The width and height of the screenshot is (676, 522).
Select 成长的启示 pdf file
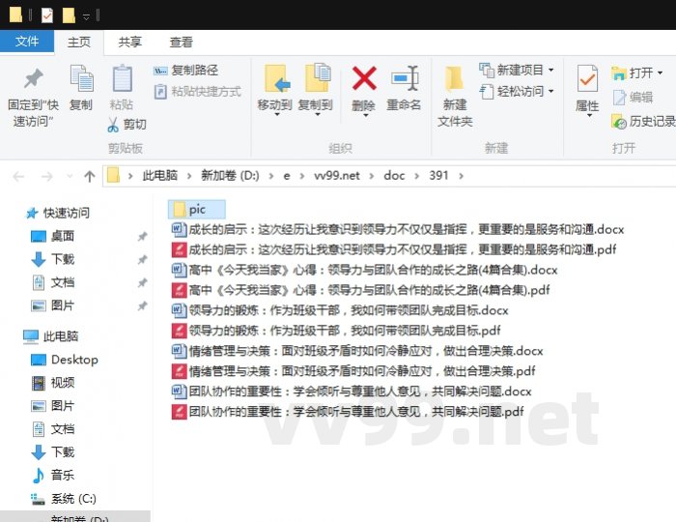click(394, 249)
